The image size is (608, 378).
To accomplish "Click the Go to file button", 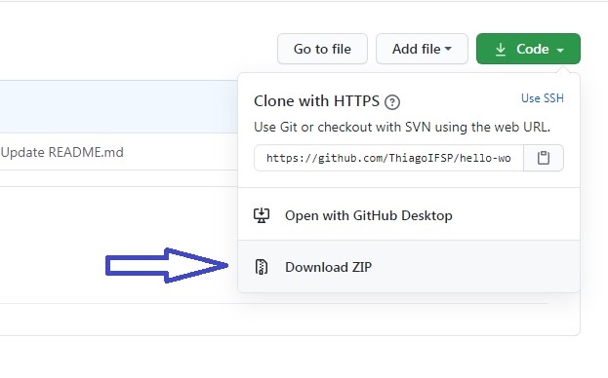I will [322, 49].
